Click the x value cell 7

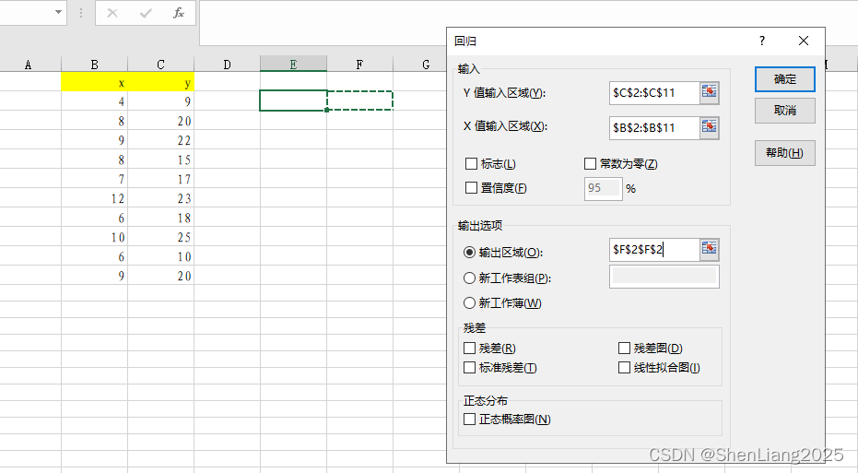pyautogui.click(x=94, y=179)
